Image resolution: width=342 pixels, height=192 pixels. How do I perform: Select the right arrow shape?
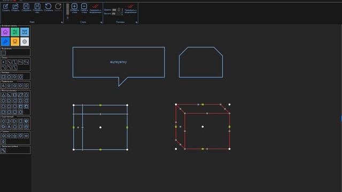point(9,136)
